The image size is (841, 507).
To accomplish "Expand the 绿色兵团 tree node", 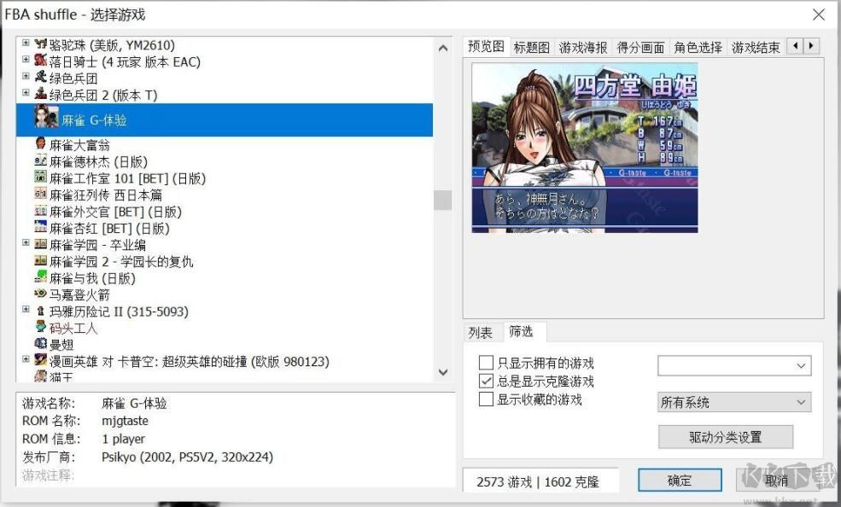I will pos(26,76).
